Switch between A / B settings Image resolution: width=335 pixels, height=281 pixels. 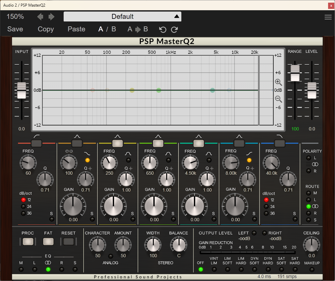tap(107, 29)
